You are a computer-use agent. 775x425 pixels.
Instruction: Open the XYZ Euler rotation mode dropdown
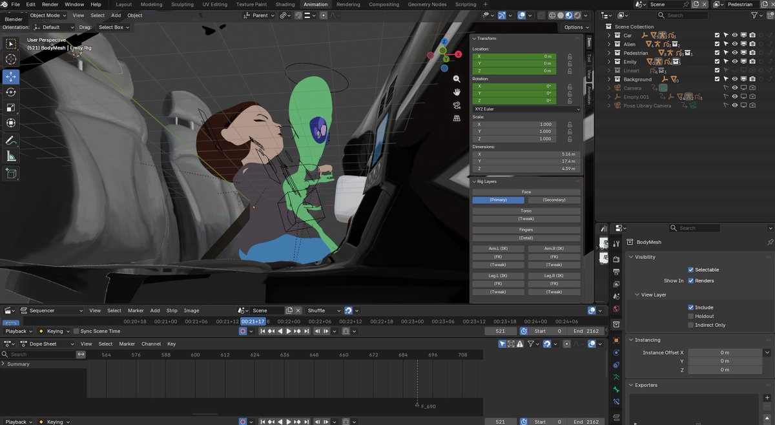point(526,109)
